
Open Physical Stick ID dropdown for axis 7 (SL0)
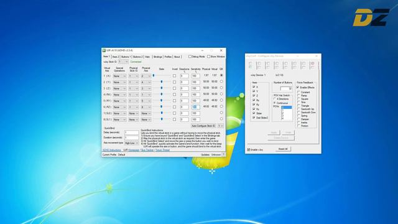tap(134, 113)
